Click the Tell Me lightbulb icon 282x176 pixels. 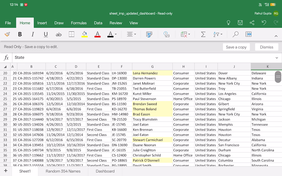228,23
